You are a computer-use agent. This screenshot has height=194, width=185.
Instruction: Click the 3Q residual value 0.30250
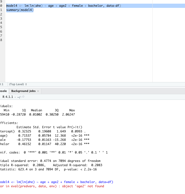tap(52, 114)
